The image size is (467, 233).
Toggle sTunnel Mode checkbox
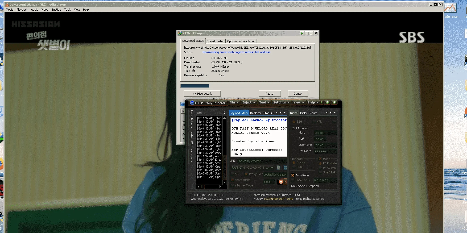pyautogui.click(x=233, y=185)
